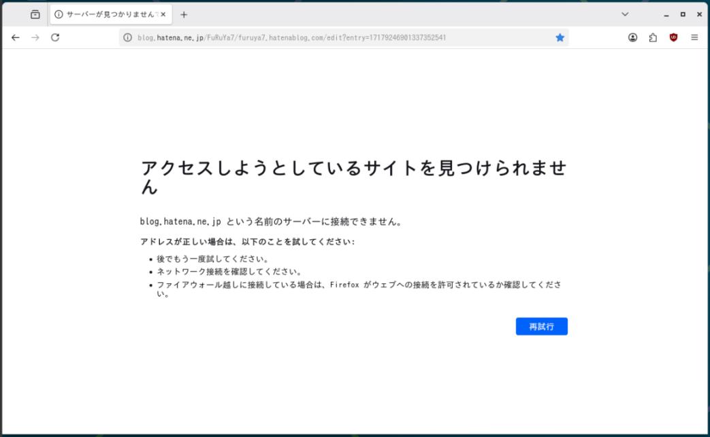The width and height of the screenshot is (710, 437).
Task: Click the heading アクセスしようとしているサイトを見つけられません
Action: (x=354, y=177)
